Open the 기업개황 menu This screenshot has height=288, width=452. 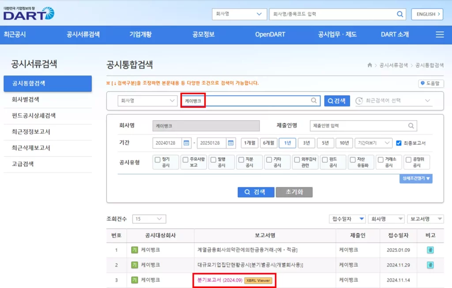tap(140, 34)
